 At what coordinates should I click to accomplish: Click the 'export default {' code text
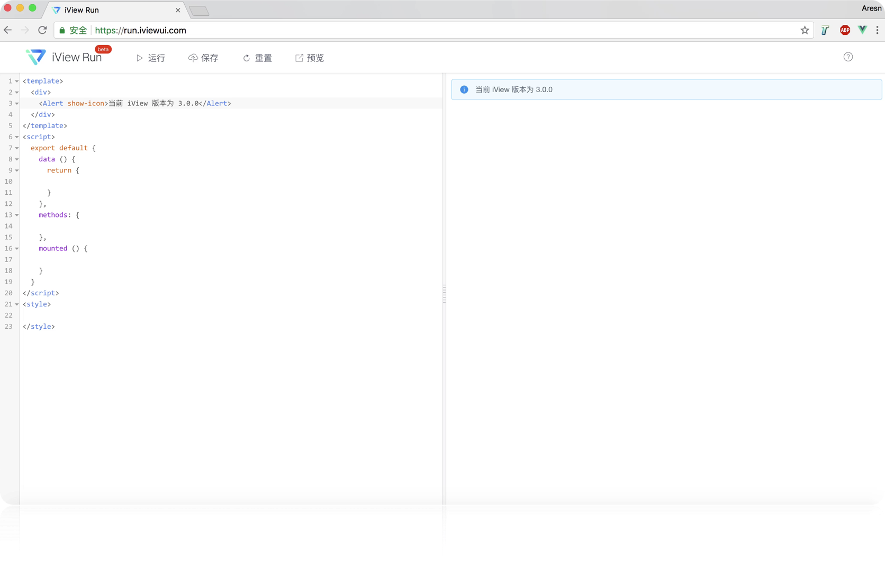pyautogui.click(x=63, y=148)
